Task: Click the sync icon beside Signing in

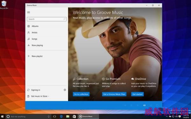Action: pos(28,90)
